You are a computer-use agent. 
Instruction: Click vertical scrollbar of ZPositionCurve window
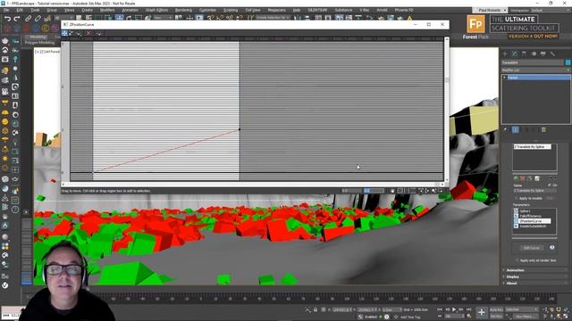coord(447,109)
